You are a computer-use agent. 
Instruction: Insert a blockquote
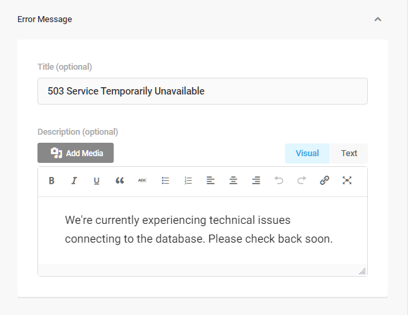[120, 180]
